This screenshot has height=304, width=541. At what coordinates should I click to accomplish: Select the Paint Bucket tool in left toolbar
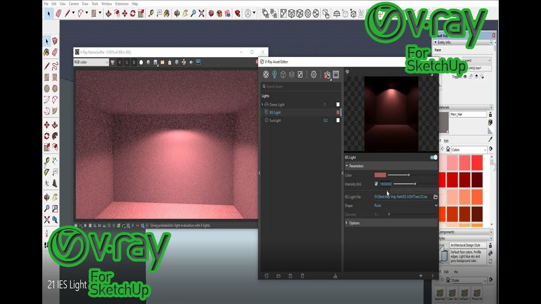coord(47,52)
